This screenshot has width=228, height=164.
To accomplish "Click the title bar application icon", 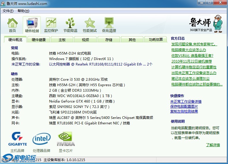I will [3, 3].
